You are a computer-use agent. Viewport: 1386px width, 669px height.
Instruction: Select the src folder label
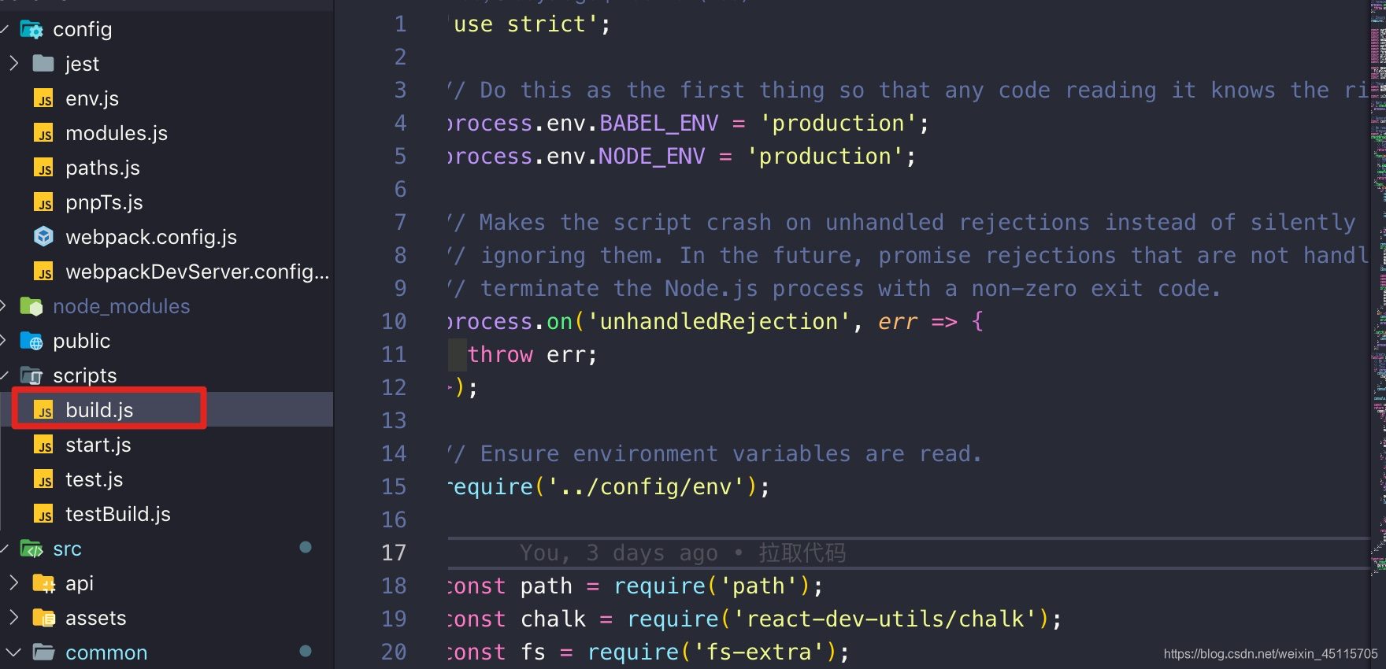[67, 549]
